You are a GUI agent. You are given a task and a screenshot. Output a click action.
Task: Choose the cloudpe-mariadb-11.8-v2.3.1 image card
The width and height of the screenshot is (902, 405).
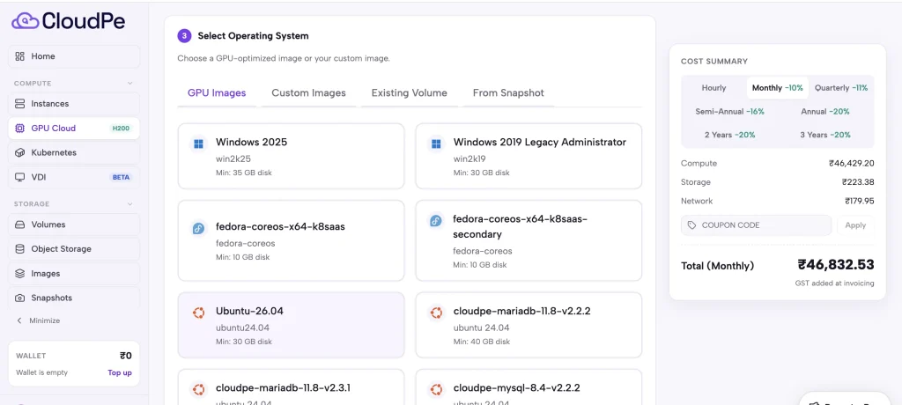tap(291, 387)
